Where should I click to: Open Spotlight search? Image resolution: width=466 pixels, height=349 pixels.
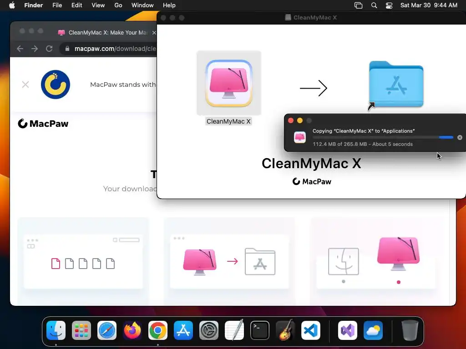(x=374, y=5)
